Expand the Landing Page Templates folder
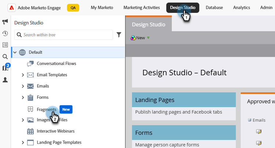The height and width of the screenshot is (148, 275). pos(23,143)
